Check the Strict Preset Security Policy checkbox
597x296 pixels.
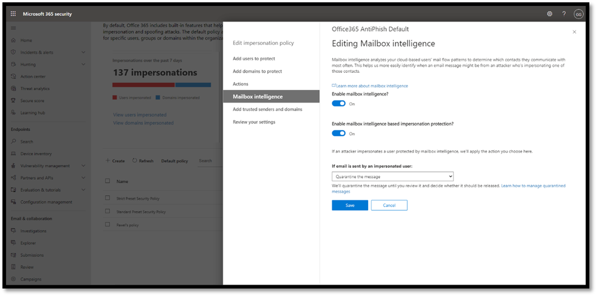(x=108, y=198)
